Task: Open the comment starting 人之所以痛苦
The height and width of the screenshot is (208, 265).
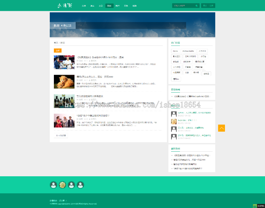Action: (x=194, y=113)
